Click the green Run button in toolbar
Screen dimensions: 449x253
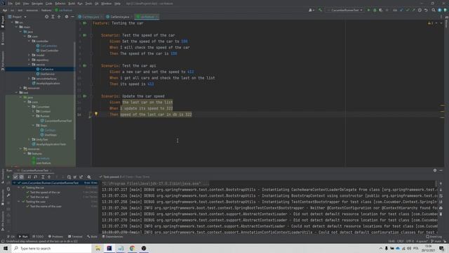click(368, 10)
